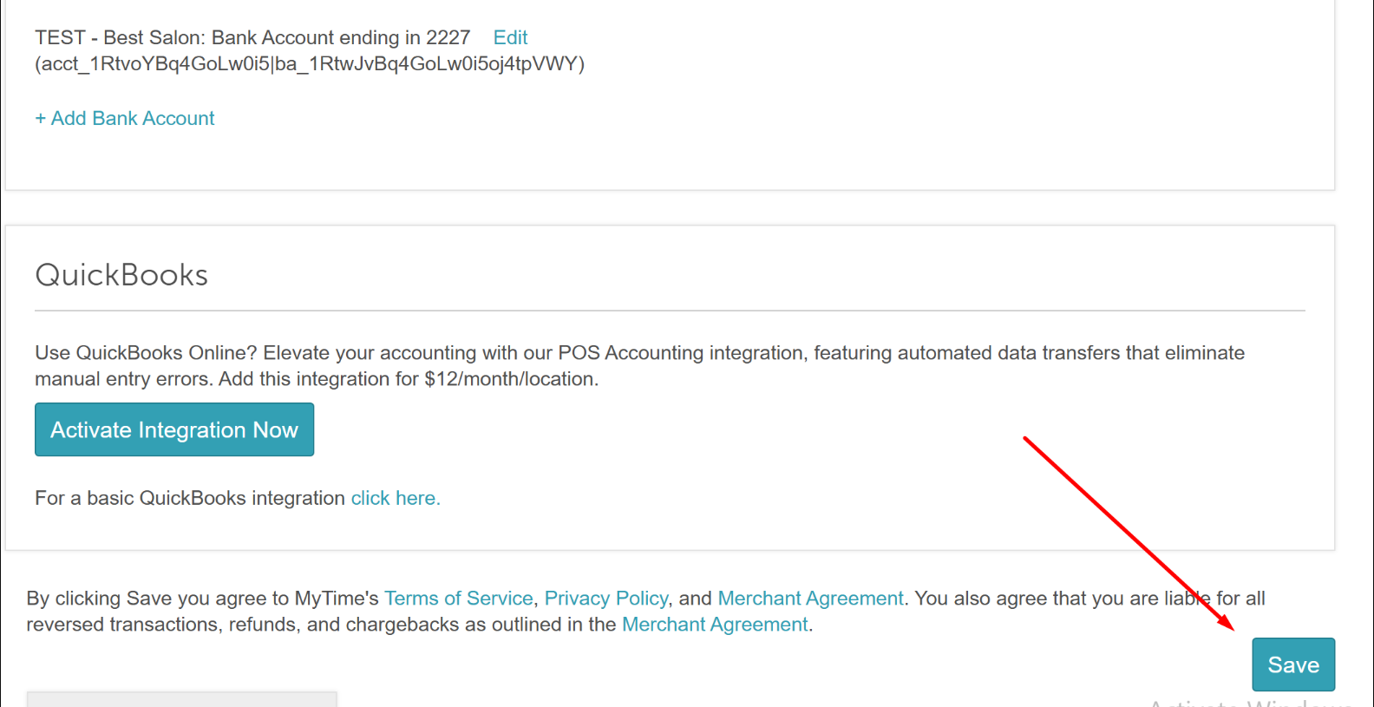Click the gray box below the agreement text
Viewport: 1374px width, 707px height.
coord(182,699)
